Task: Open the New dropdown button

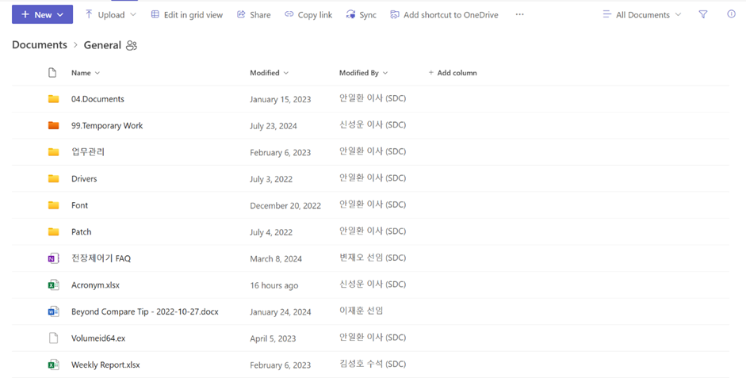Action: pos(42,15)
